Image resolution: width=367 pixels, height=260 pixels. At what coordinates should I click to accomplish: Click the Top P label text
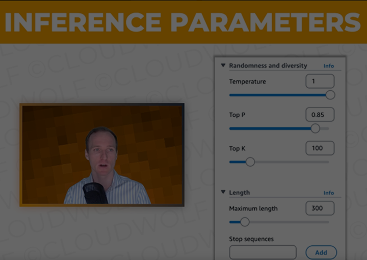coord(237,115)
